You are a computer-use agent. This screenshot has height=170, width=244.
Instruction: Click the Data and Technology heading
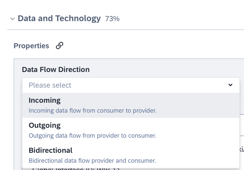coord(59,19)
